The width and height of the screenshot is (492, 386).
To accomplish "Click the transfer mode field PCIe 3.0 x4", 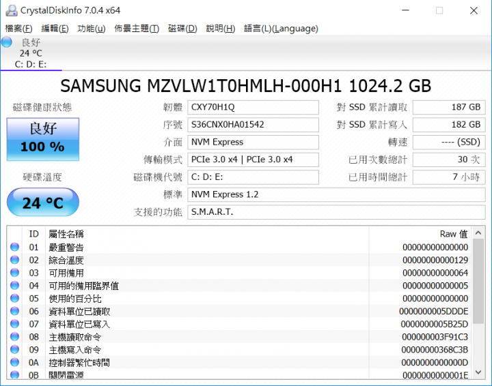I will click(x=254, y=160).
